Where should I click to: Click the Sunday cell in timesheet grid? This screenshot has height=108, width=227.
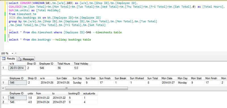pos(78,83)
